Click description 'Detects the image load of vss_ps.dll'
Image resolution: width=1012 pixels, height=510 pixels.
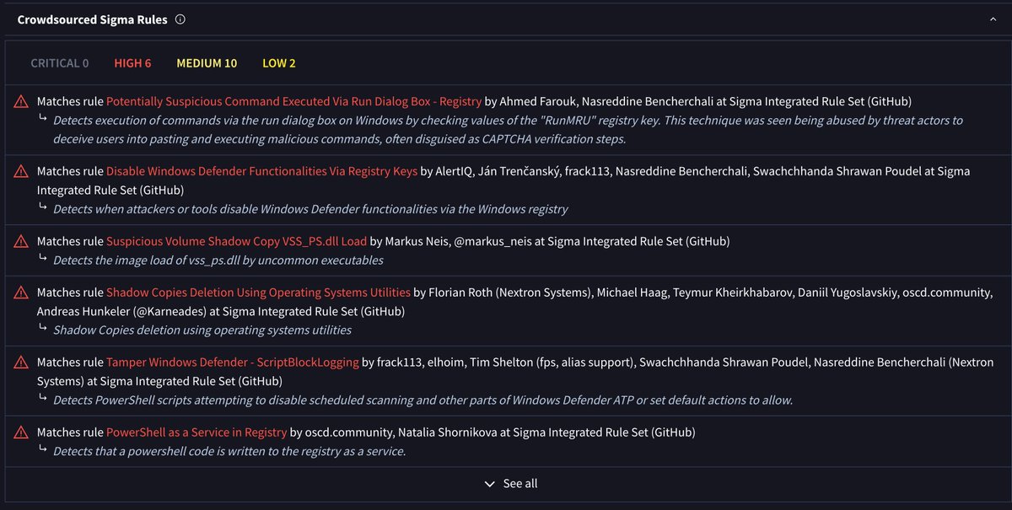pyautogui.click(x=218, y=260)
